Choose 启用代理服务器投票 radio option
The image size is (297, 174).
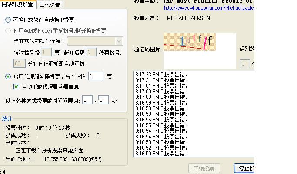tap(8, 77)
